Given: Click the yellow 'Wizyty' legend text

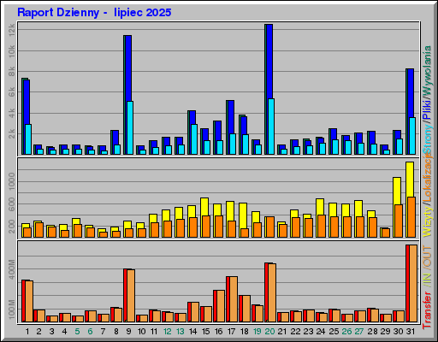Looking at the screenshot, I should click(428, 221).
